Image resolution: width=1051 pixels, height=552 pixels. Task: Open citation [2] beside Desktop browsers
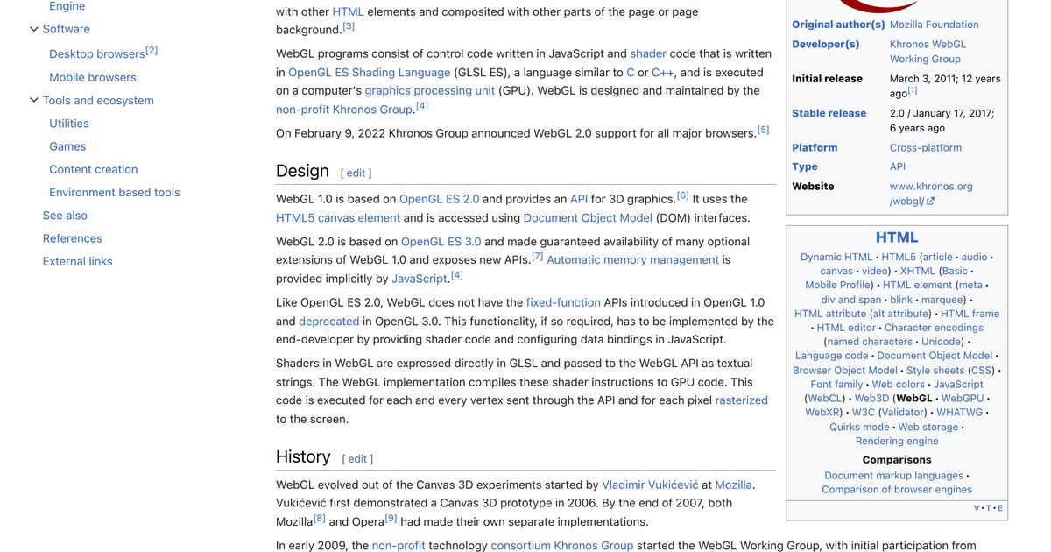click(151, 50)
